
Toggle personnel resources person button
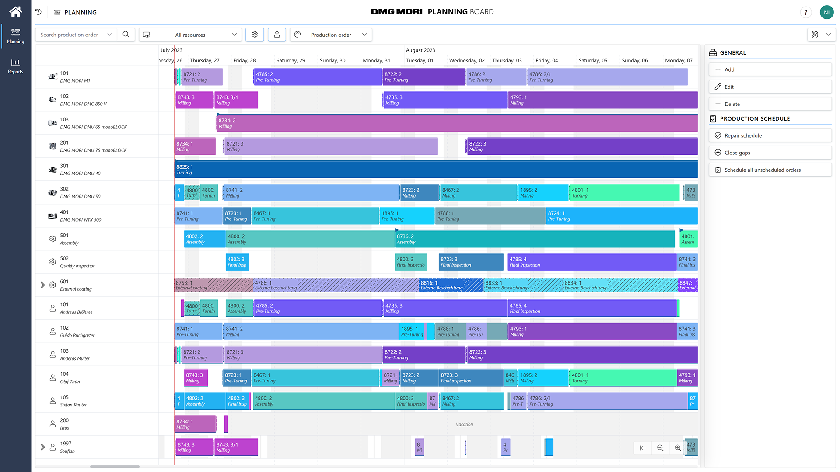pos(277,35)
